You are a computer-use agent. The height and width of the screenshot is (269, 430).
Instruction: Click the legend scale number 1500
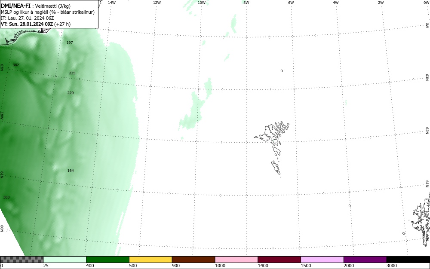pos(306,266)
